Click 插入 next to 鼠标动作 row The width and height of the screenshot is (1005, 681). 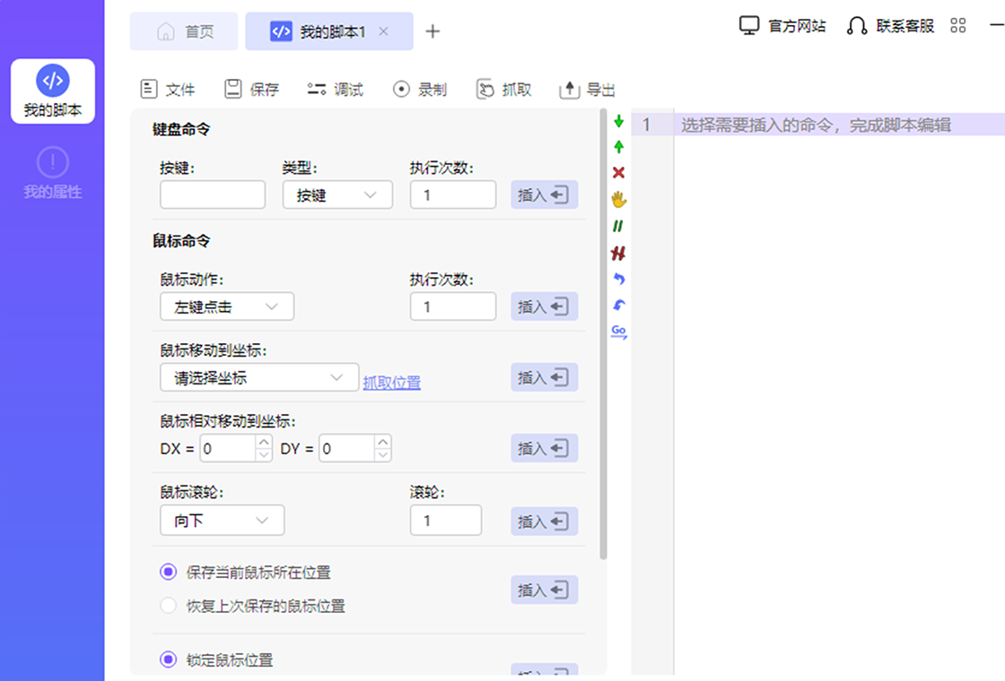544,306
